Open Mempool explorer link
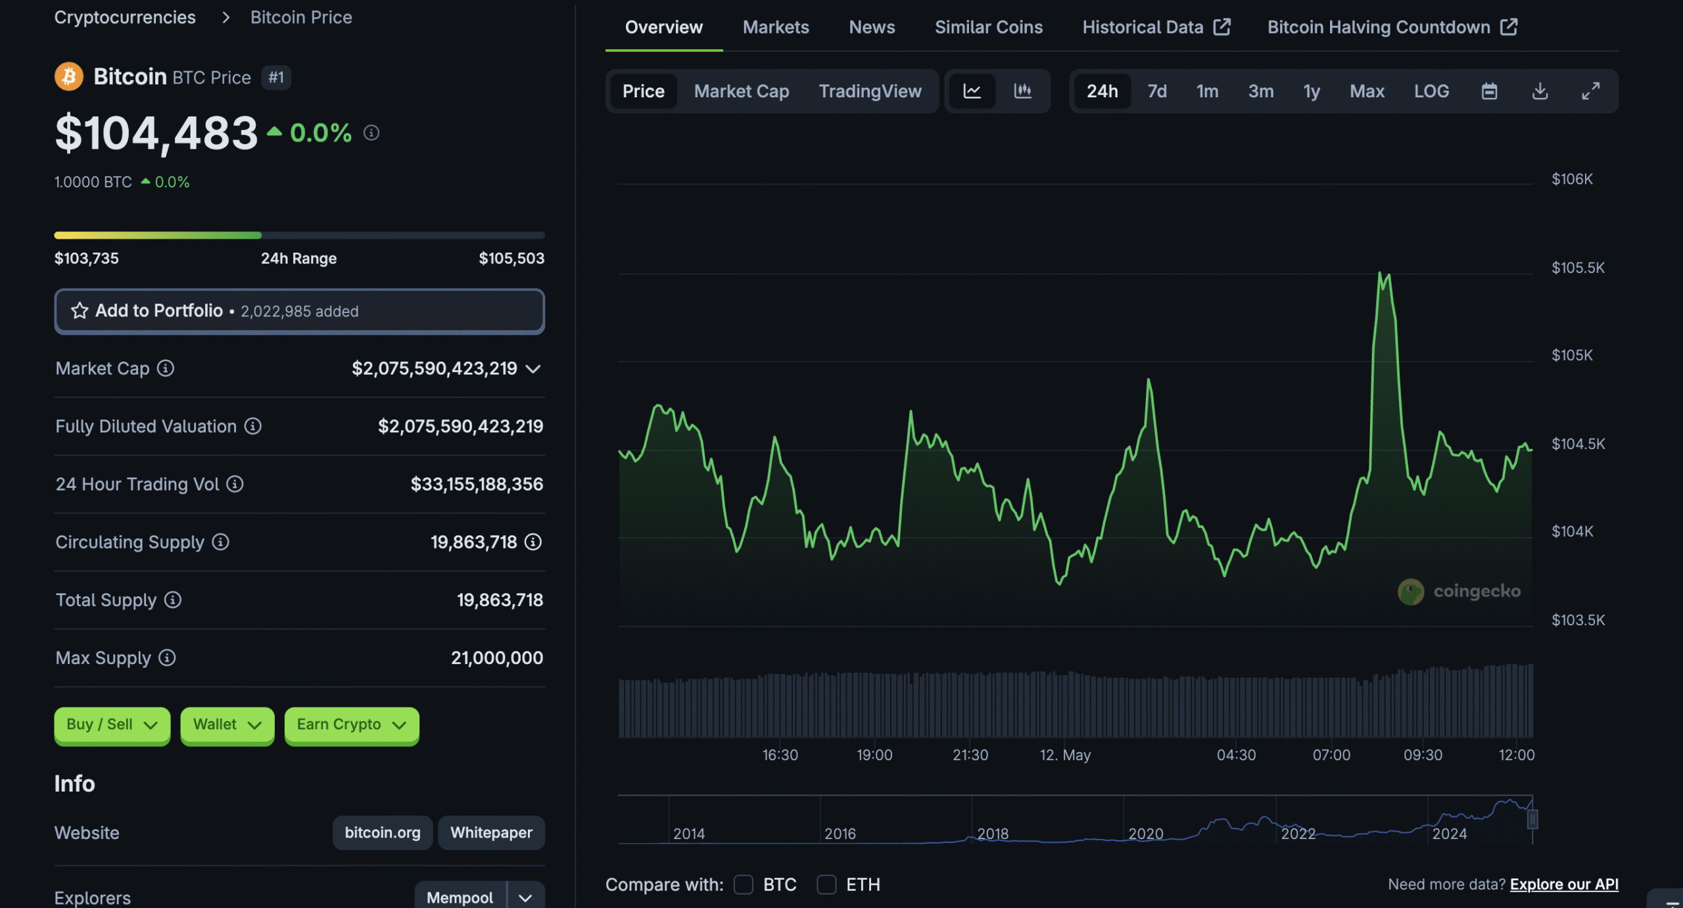Image resolution: width=1683 pixels, height=908 pixels. 460,897
